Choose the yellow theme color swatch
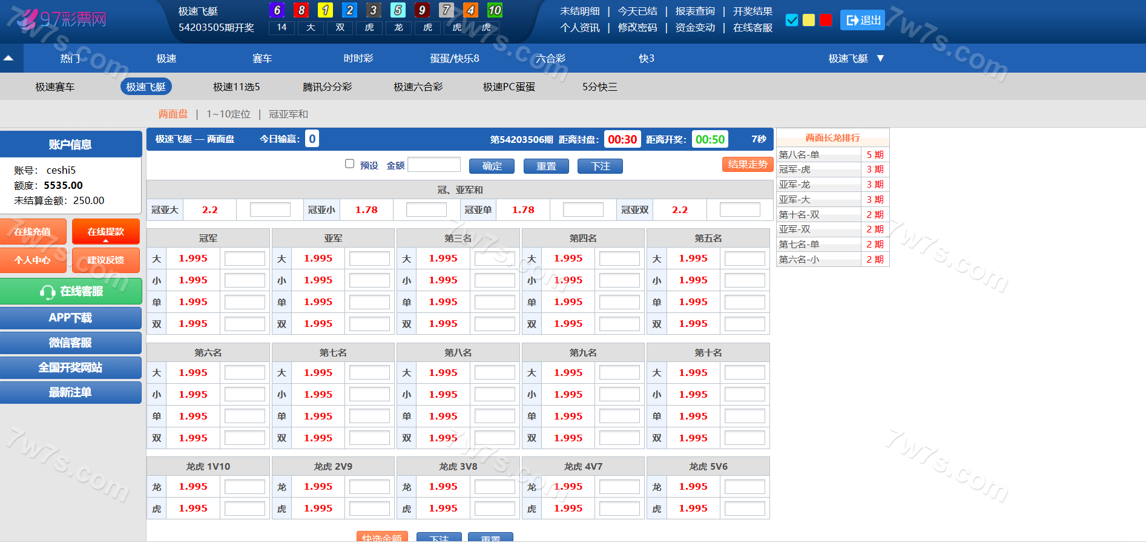 tap(808, 20)
